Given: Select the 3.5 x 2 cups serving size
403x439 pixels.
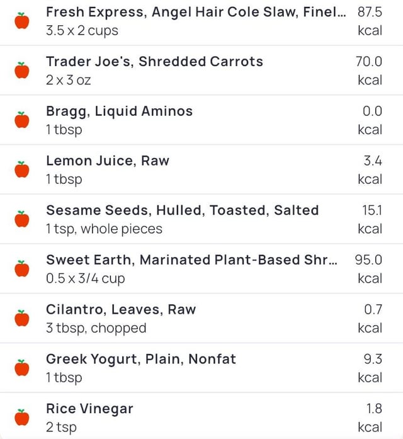Looking at the screenshot, I should coord(82,30).
